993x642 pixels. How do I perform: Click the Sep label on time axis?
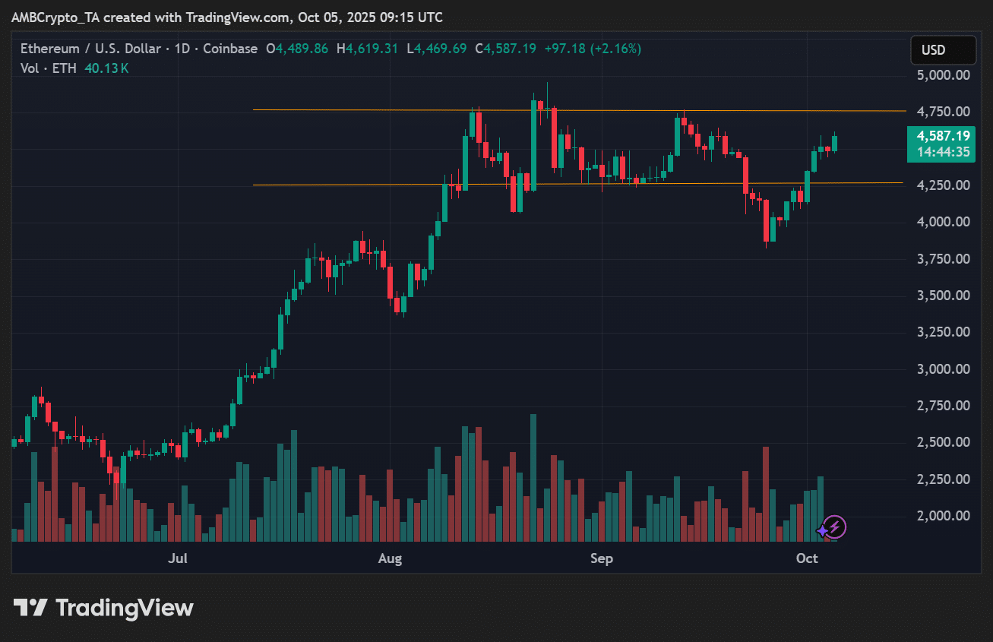601,558
